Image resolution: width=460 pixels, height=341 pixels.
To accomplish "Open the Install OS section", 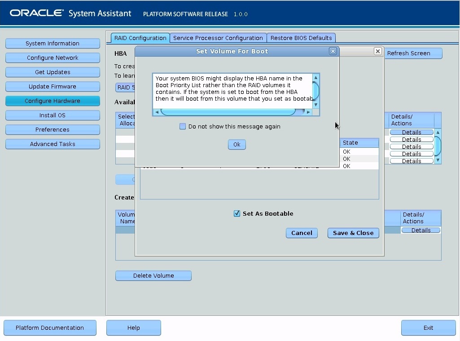I will click(x=53, y=115).
